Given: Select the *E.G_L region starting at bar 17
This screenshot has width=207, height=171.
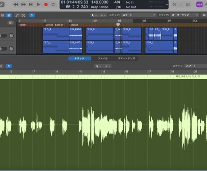Looking at the screenshot, I should (x=56, y=47).
